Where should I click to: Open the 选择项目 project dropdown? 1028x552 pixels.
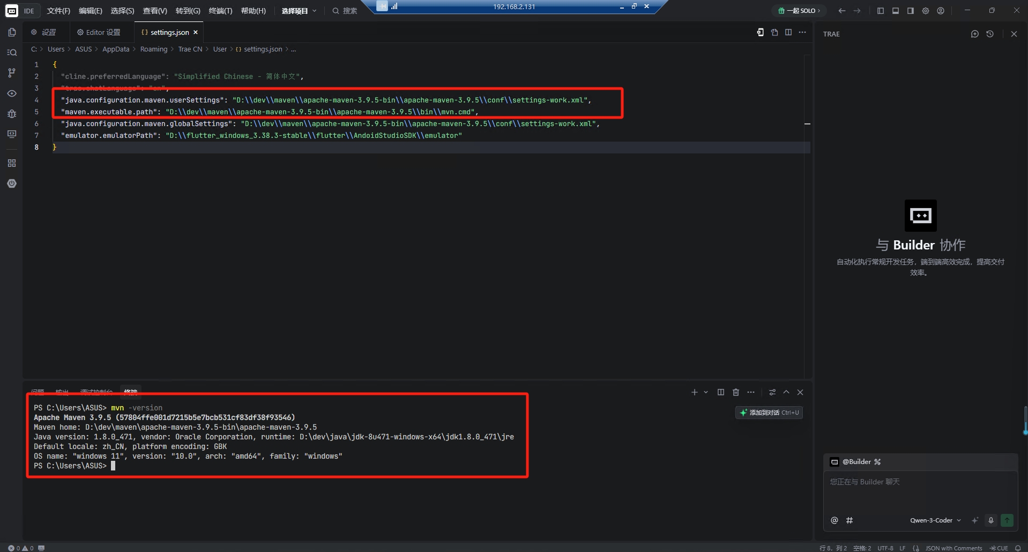(299, 11)
